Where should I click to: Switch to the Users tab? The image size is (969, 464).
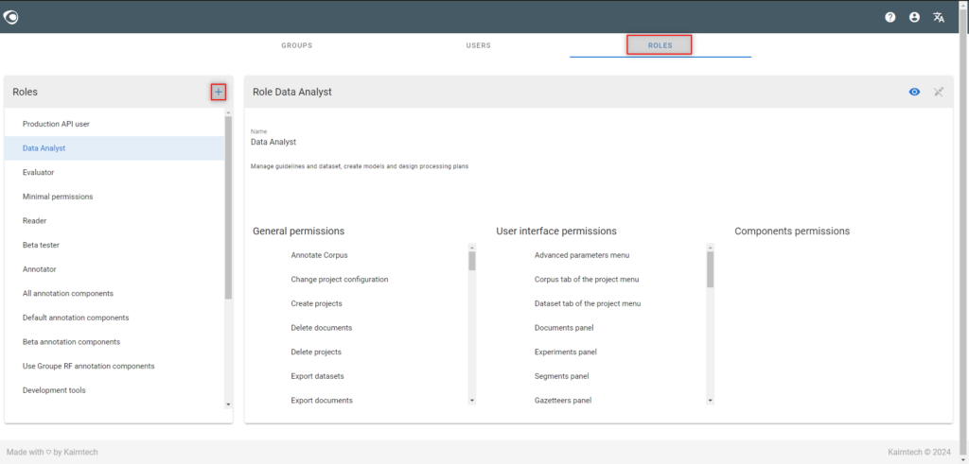tap(478, 45)
